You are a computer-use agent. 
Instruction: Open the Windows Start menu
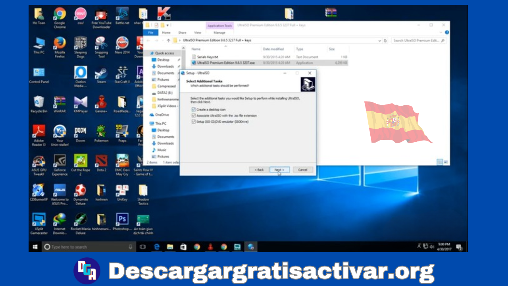coord(35,247)
